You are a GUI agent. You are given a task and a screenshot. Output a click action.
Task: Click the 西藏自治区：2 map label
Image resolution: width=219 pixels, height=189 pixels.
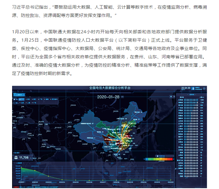coord(91,138)
